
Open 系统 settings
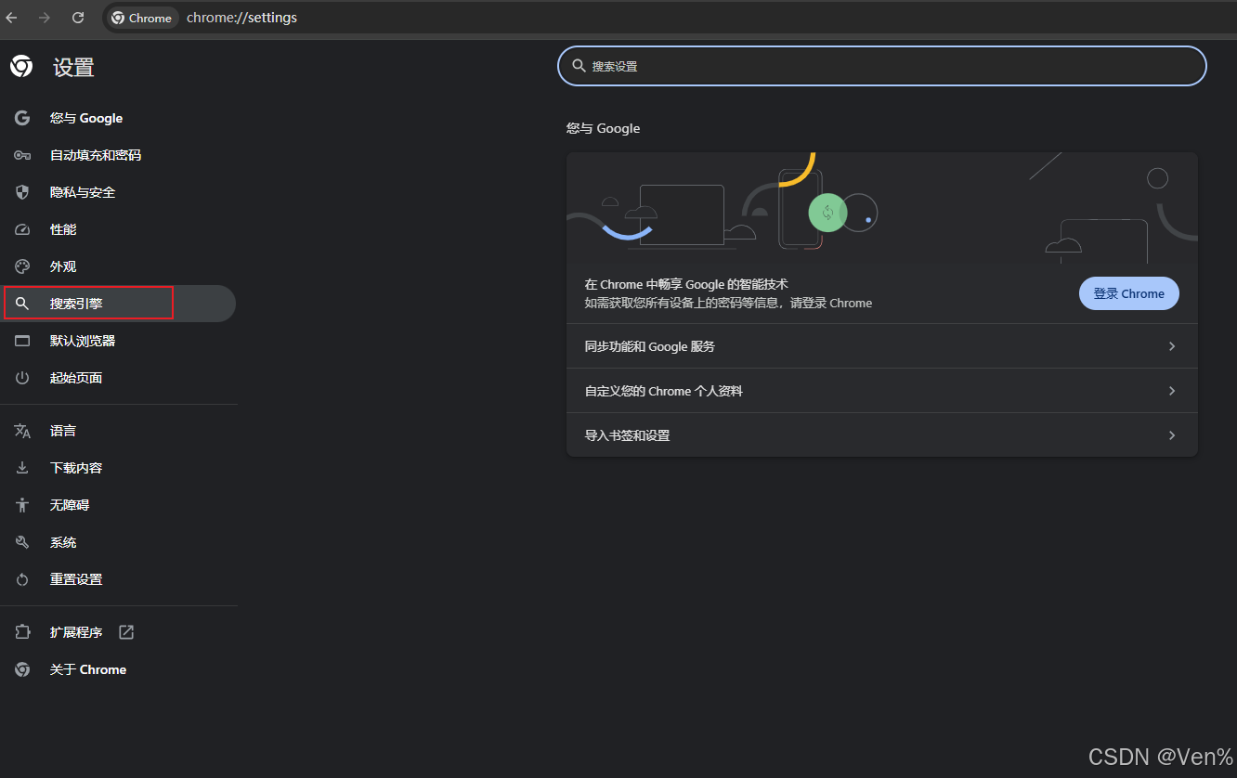click(118, 542)
